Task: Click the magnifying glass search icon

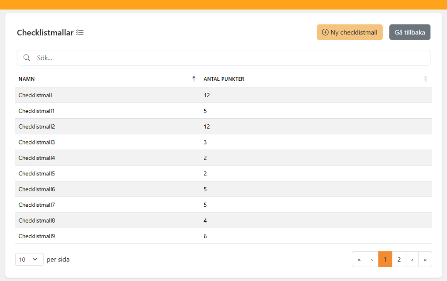Action: tap(27, 58)
